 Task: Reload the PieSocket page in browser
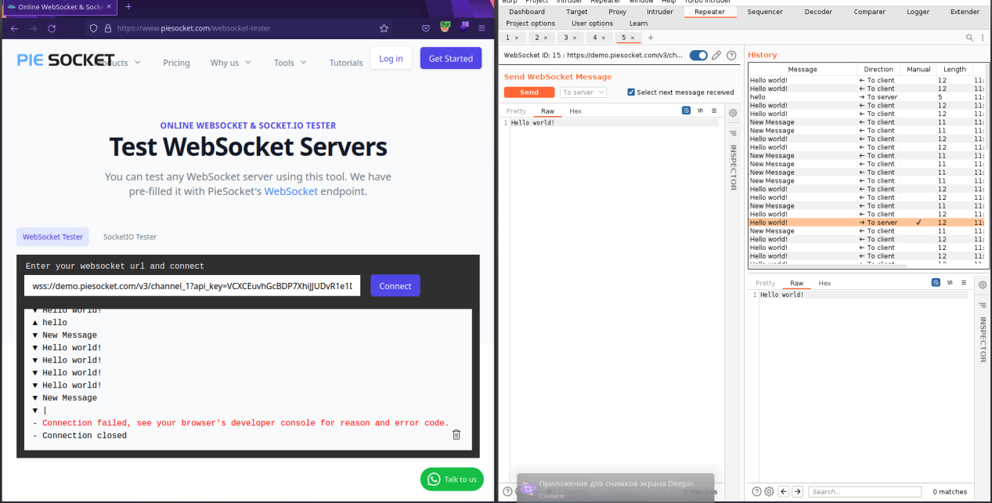(x=52, y=28)
